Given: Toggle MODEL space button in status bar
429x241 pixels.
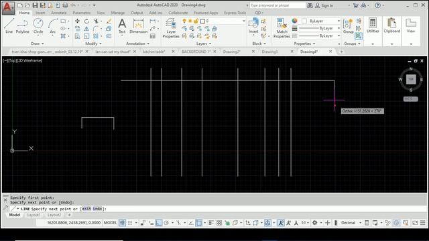Looking at the screenshot, I should tap(110, 223).
